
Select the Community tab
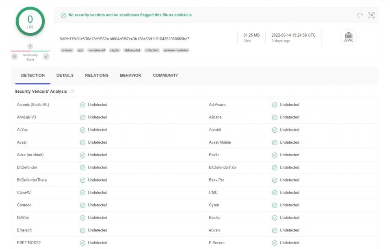tap(165, 75)
